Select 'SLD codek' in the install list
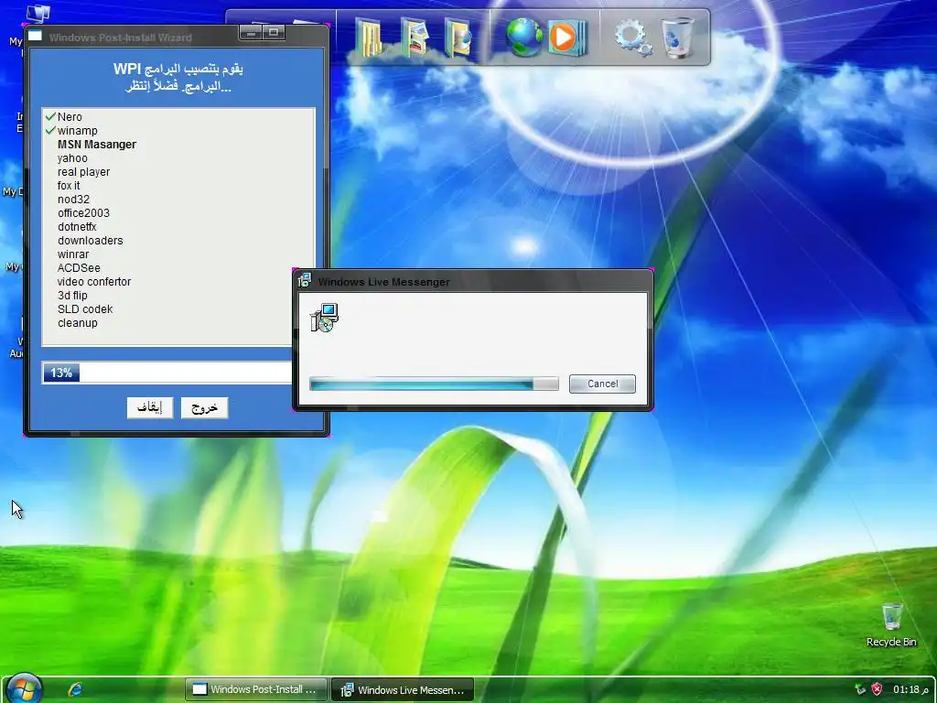The width and height of the screenshot is (937, 703). pos(85,309)
